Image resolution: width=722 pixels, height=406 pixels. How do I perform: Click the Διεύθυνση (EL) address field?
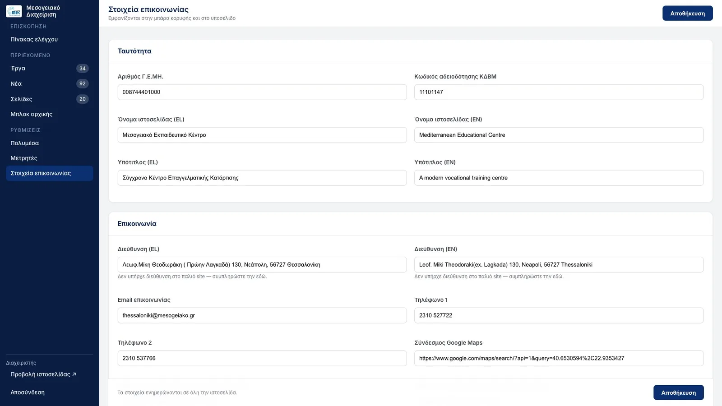pos(262,265)
